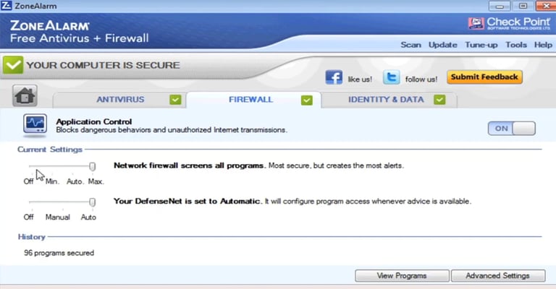Click the Twitter follow us icon
Image resolution: width=556 pixels, height=289 pixels.
(x=391, y=77)
